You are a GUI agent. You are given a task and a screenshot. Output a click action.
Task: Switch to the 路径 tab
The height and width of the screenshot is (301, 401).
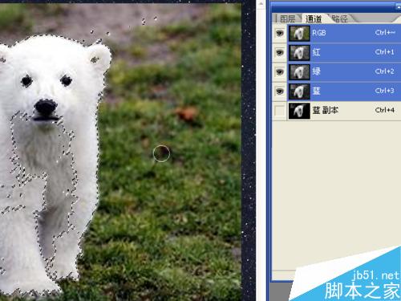[x=340, y=18]
